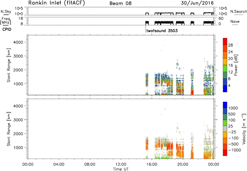Click the '1000' tick in the velocity panel
The width and height of the screenshot is (247, 171).
pyautogui.click(x=18, y=148)
